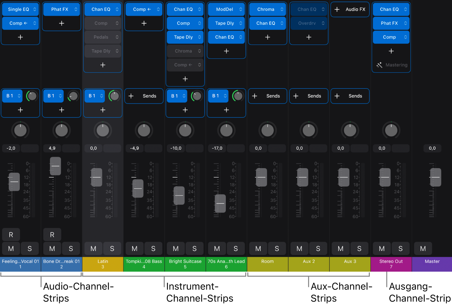Click the Sends button on Tompkins Bass channel

(x=144, y=96)
